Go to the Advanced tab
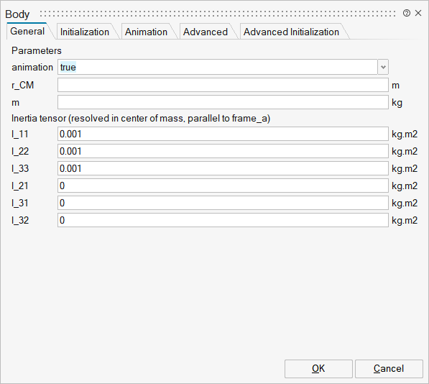This screenshot has height=384, width=429. [206, 32]
